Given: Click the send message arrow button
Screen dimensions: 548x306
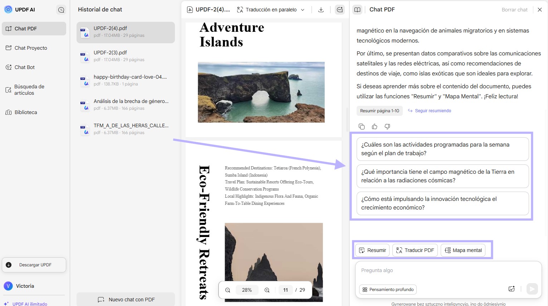Looking at the screenshot, I should pos(532,289).
